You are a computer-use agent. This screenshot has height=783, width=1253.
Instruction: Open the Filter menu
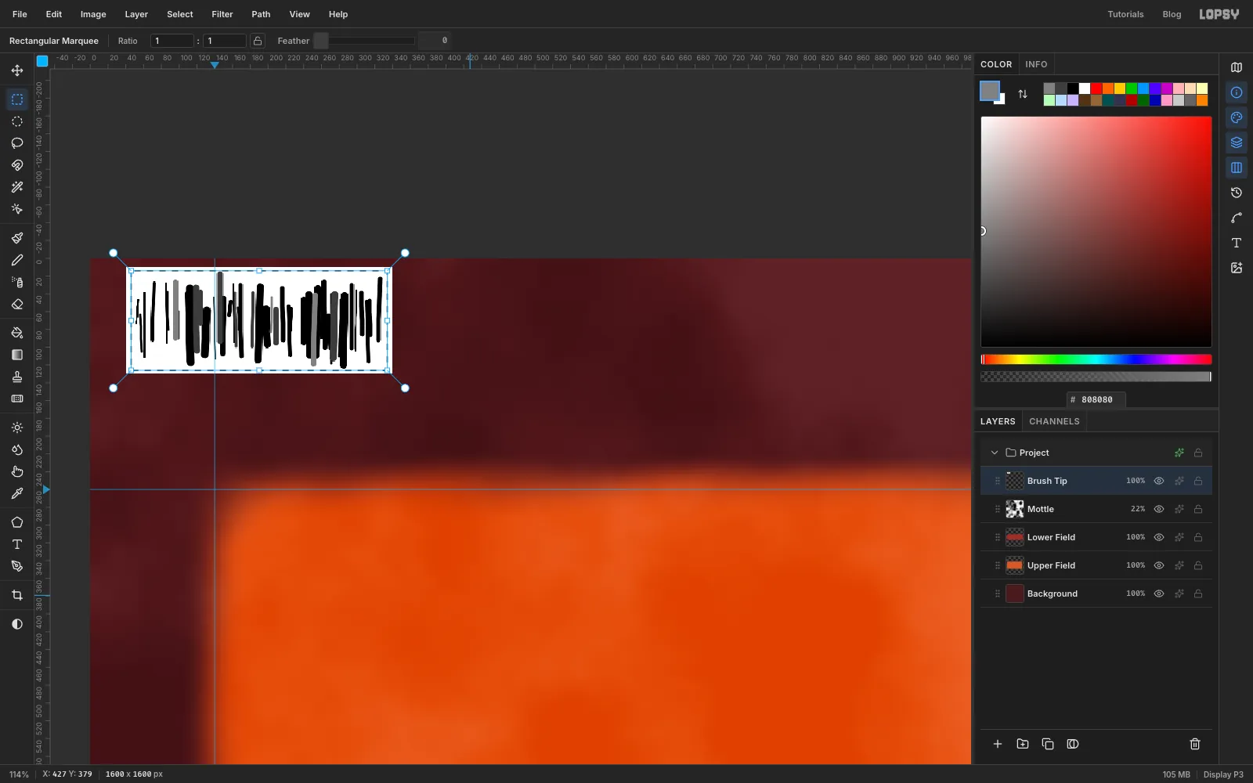[x=222, y=14]
